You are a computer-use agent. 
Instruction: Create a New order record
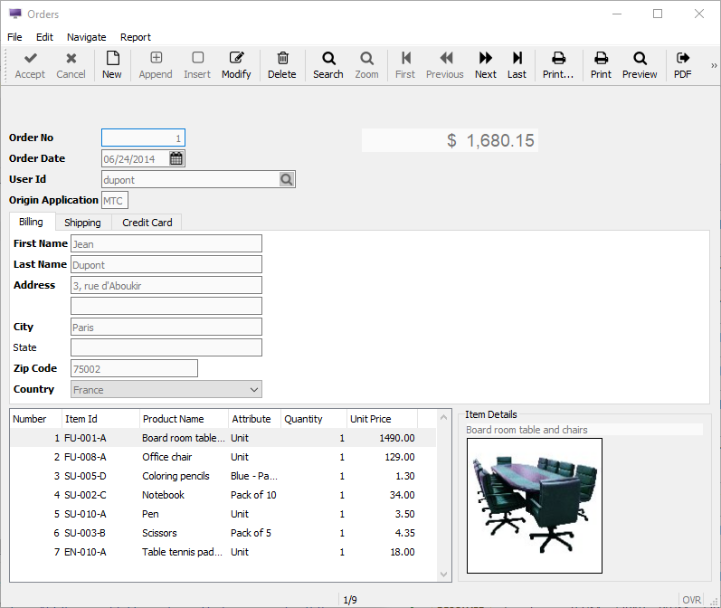(112, 65)
